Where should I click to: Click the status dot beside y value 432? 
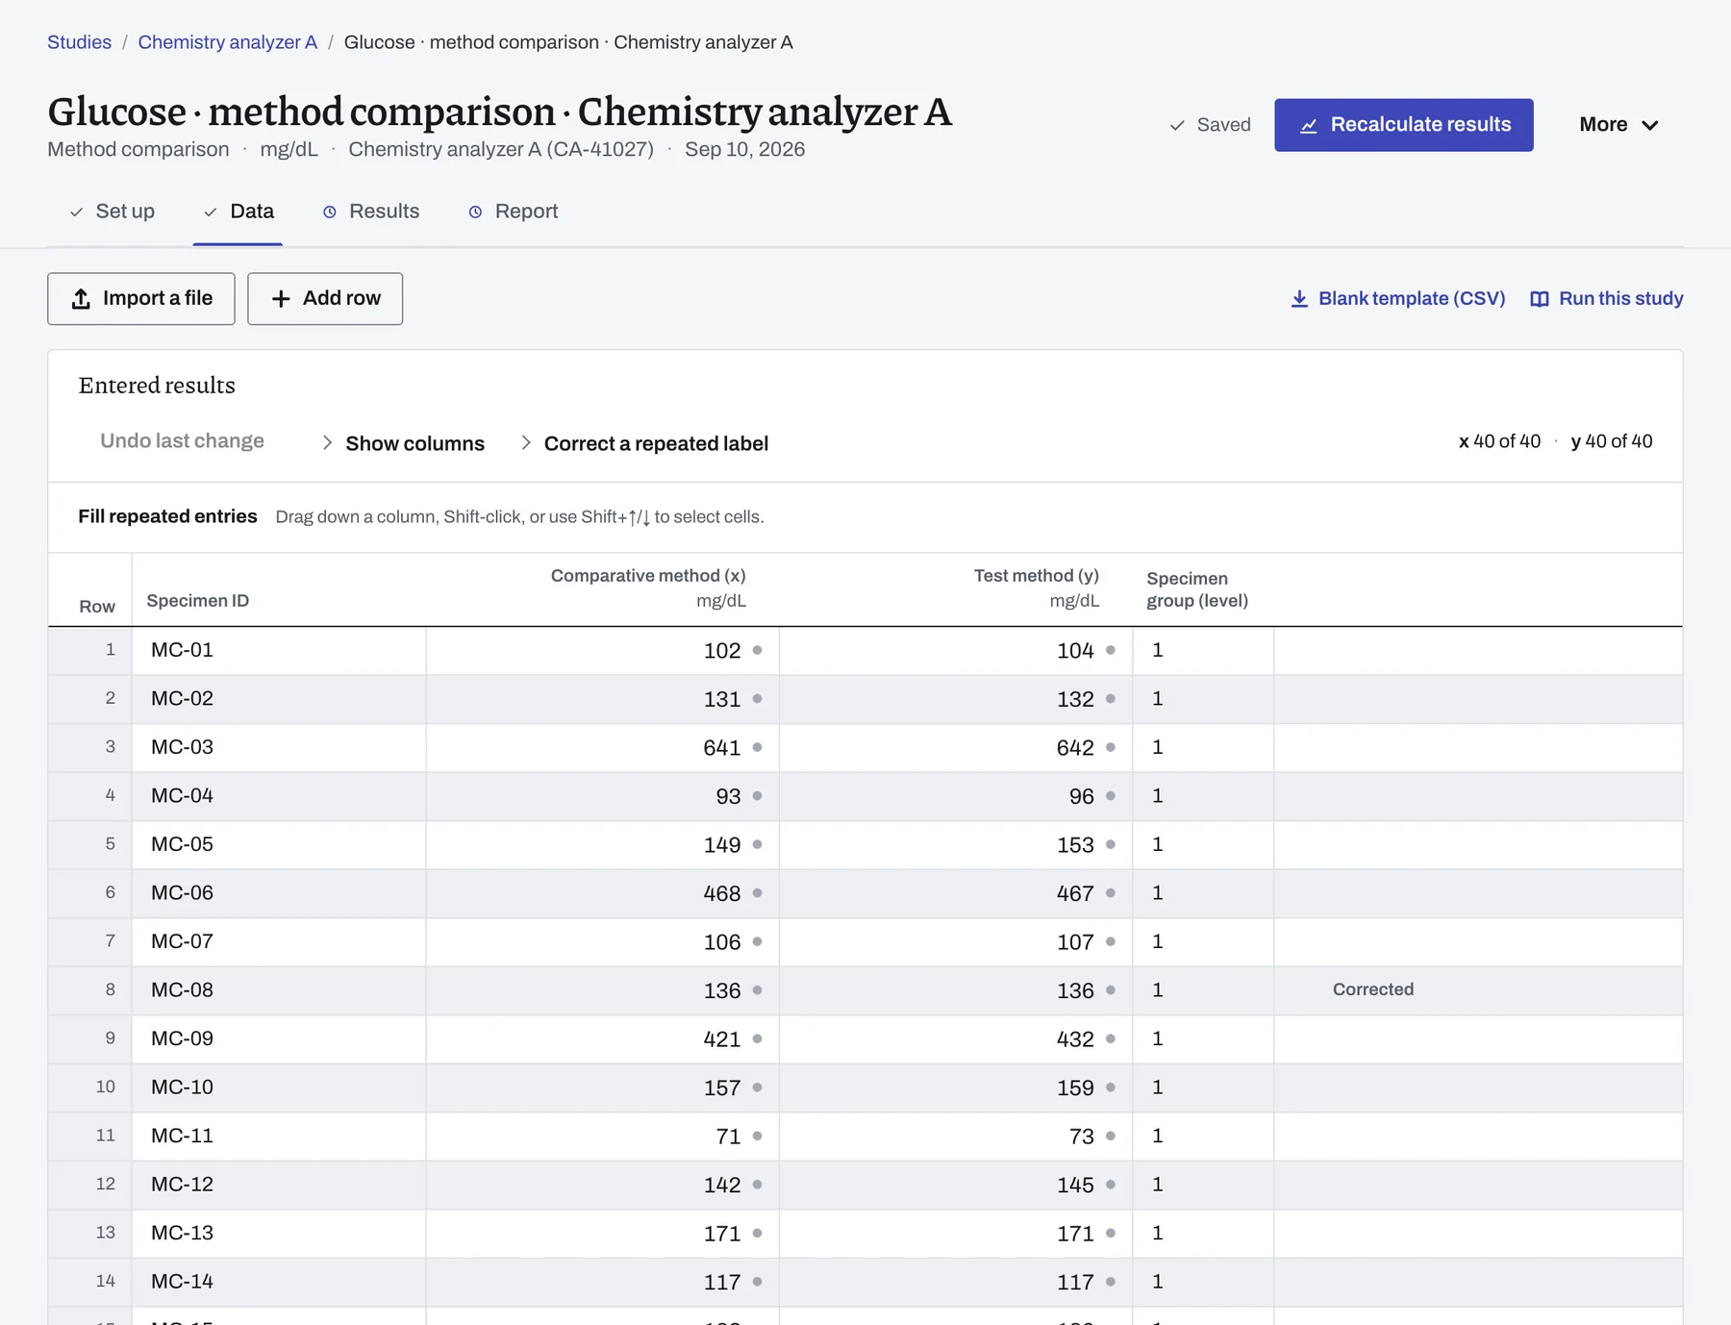pyautogui.click(x=1111, y=1039)
